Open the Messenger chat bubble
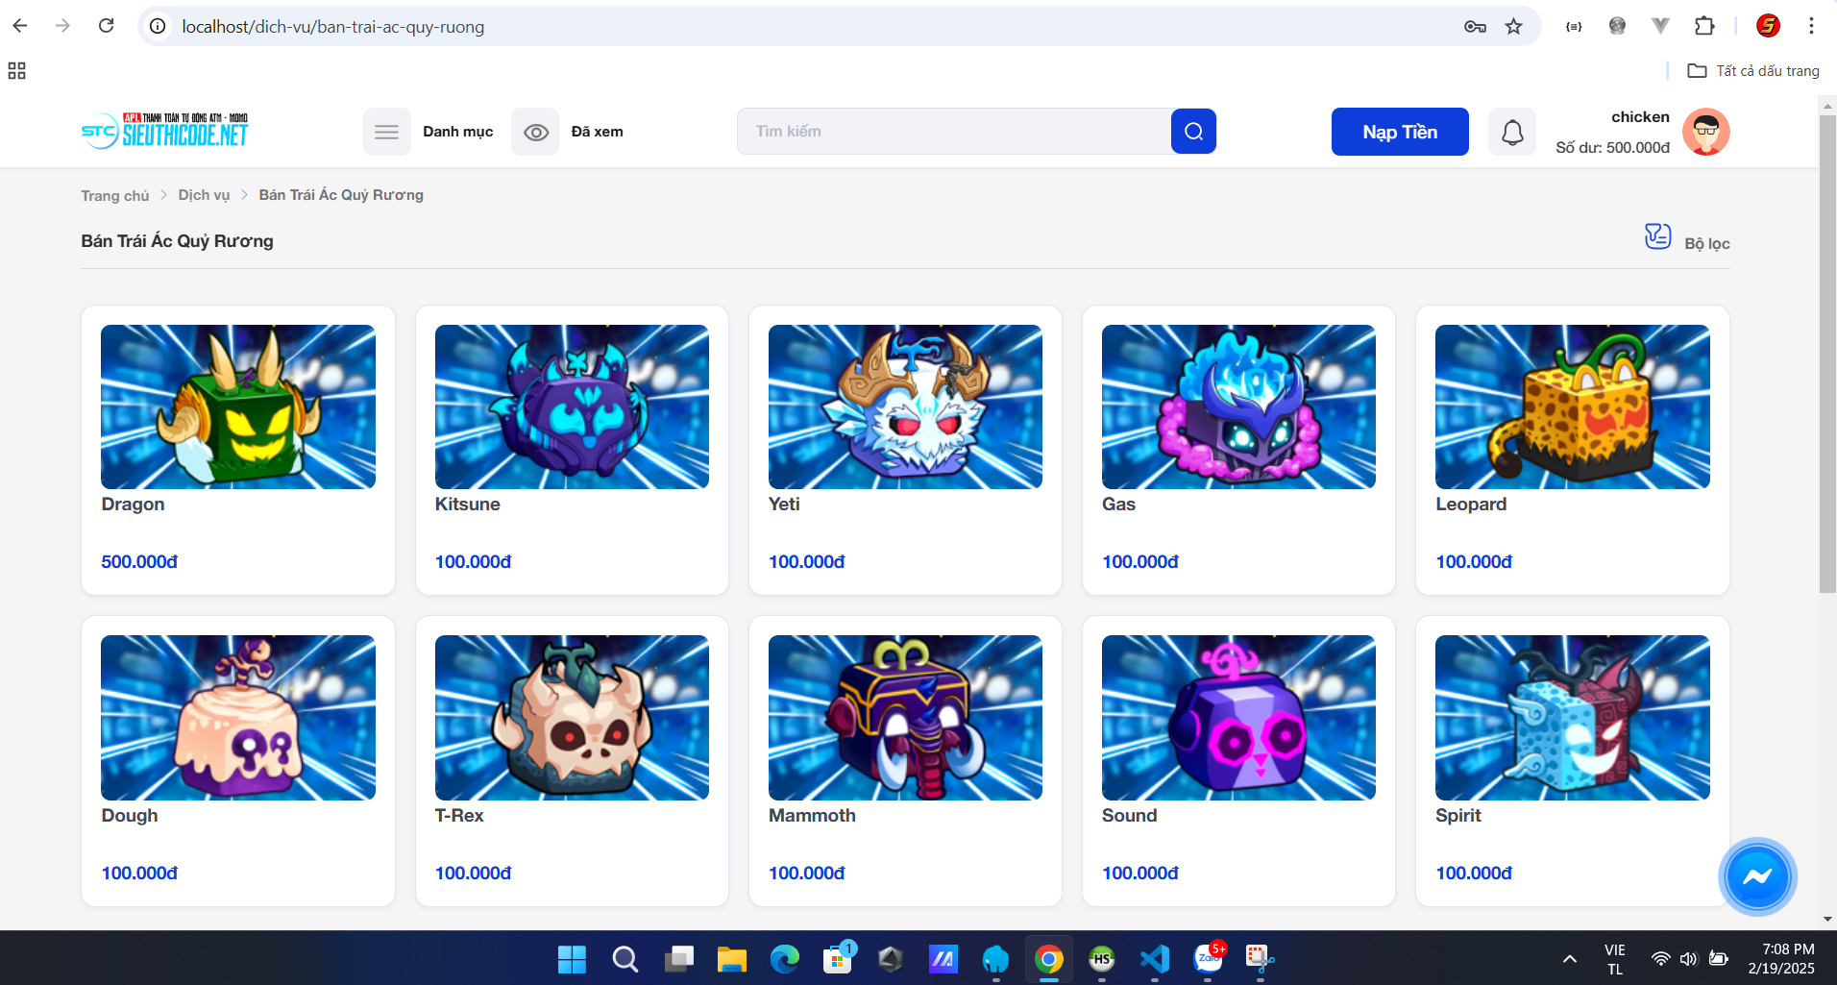Screen dimensions: 1837x985 tap(1756, 876)
